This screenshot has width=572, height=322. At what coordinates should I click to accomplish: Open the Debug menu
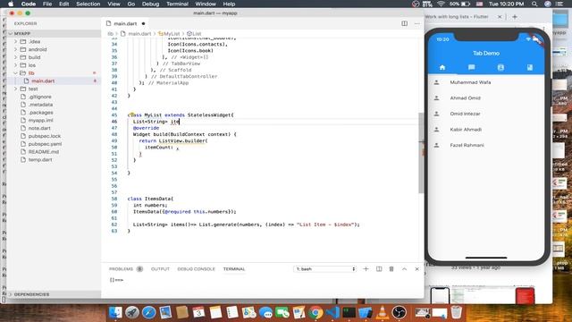(151, 4)
